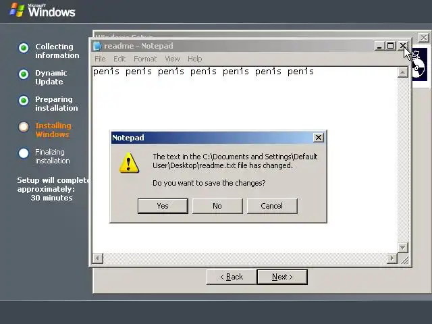The height and width of the screenshot is (324, 432).
Task: Maximize the readme Notepad window
Action: coord(390,46)
